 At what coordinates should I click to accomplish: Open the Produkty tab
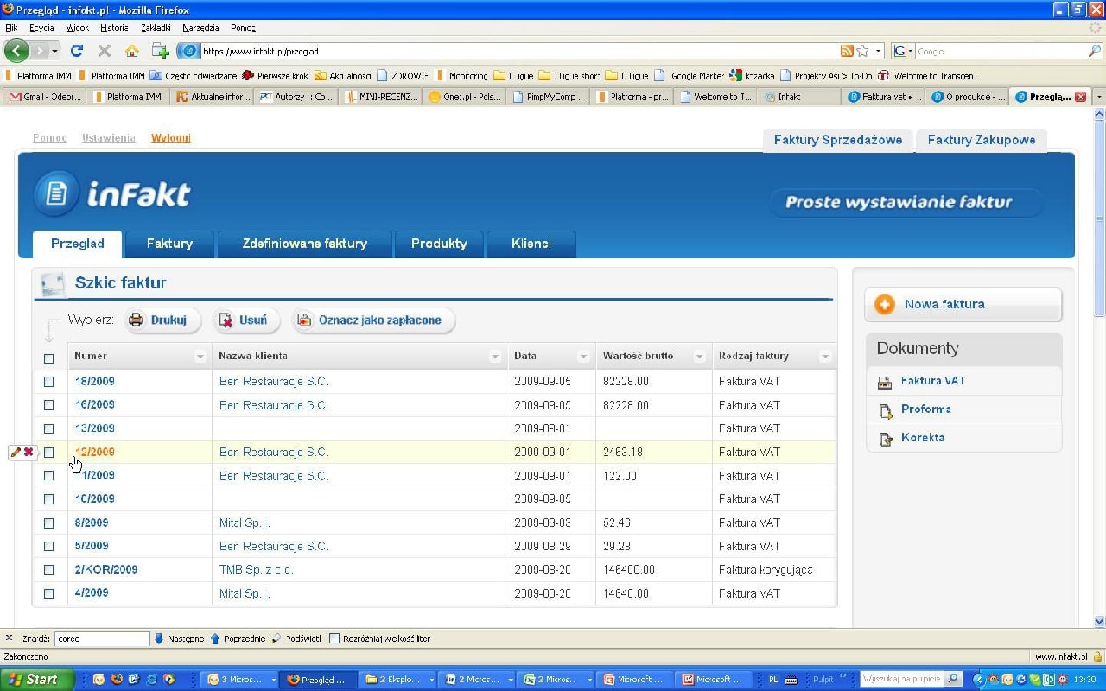tap(439, 244)
